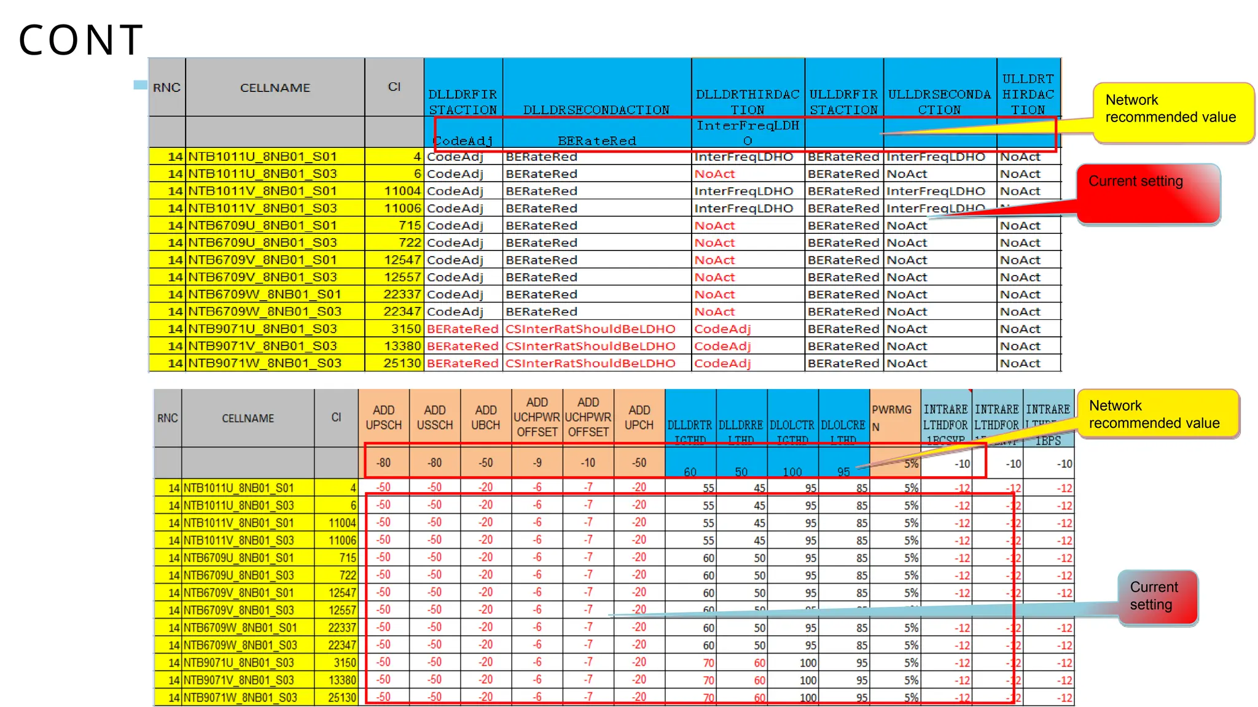Select DLOLCTRIGTHD column header in lower table
Image resolution: width=1258 pixels, height=707 pixels.
pyautogui.click(x=792, y=418)
